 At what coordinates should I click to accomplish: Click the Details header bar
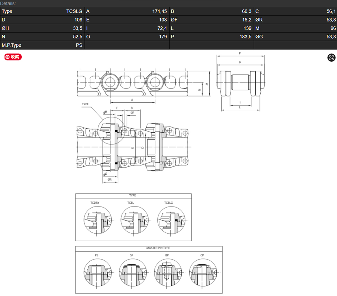(168, 3)
